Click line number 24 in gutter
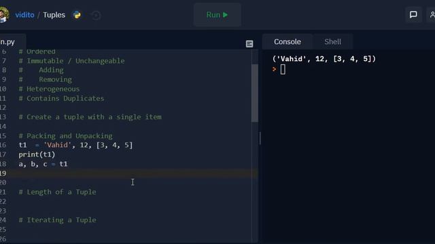The width and height of the screenshot is (435, 244). [x=3, y=220]
